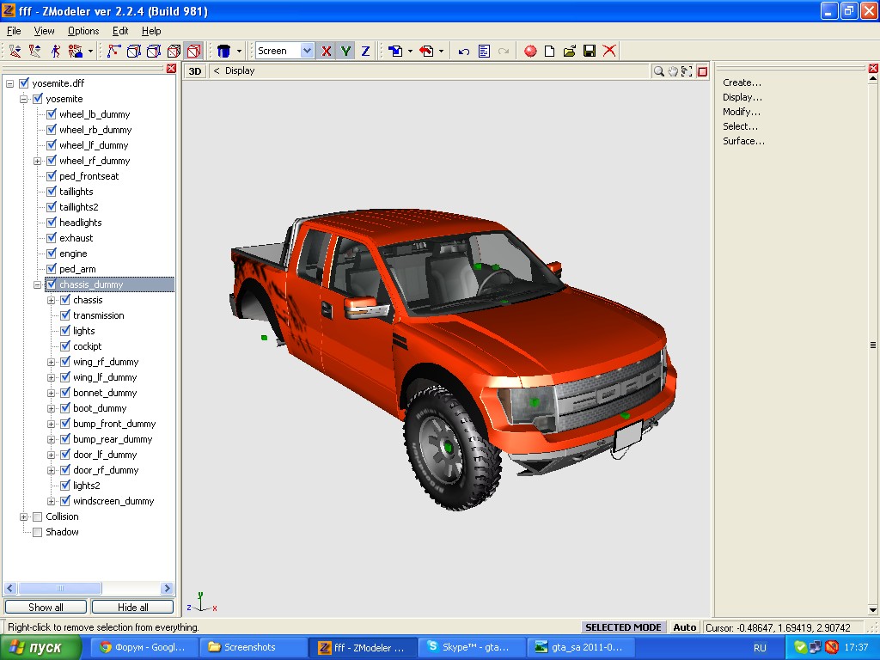Click the red sphere materials editor icon

[x=530, y=51]
